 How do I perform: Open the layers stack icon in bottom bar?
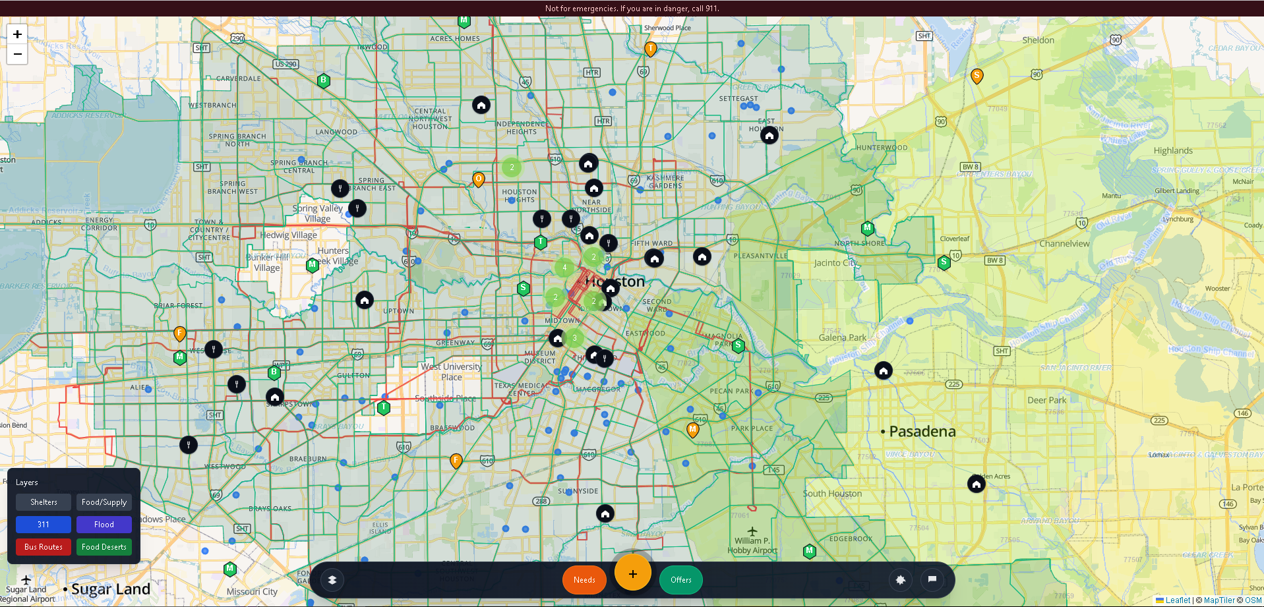point(332,580)
